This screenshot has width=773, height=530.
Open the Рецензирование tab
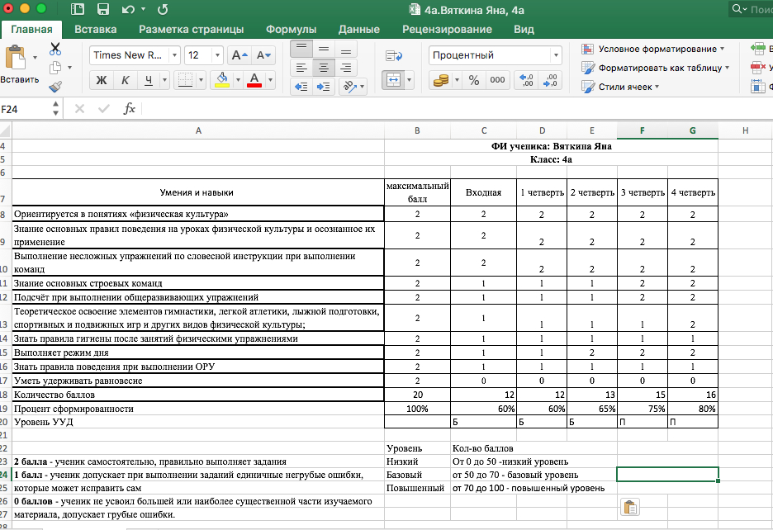pyautogui.click(x=447, y=29)
